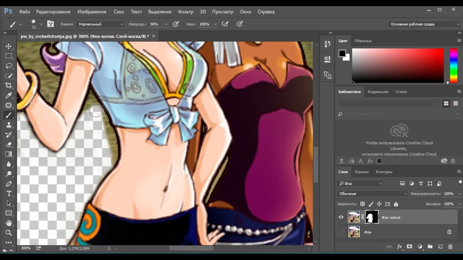Open brush opacity 90% dropdown arrow
Viewport: 463px width, 260px height.
click(166, 24)
